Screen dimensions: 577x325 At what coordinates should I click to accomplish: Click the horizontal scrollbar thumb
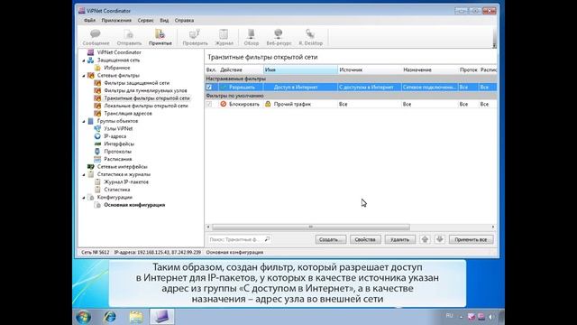311,227
